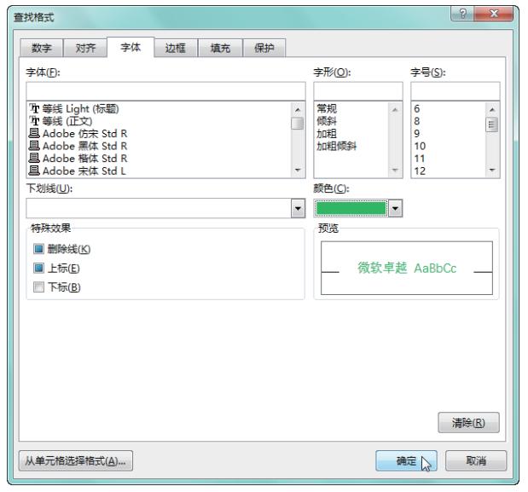This screenshot has width=528, height=492.
Task: Open the 边框 tab
Action: point(176,48)
